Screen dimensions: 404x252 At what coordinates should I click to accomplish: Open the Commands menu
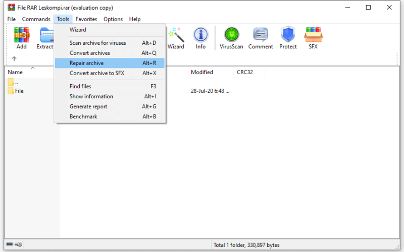36,19
